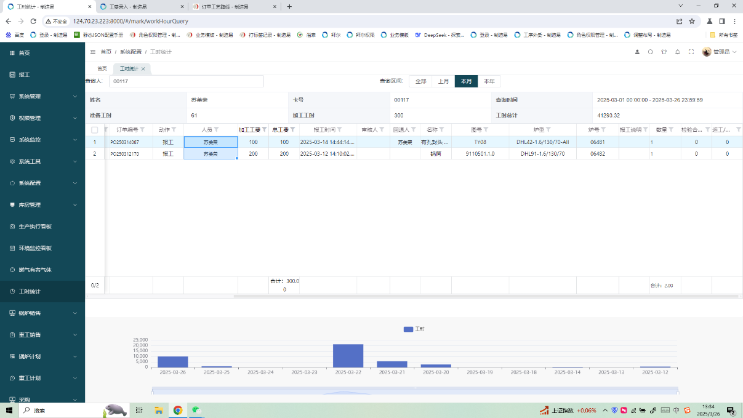Click the sidebar collapse hamburger icon
This screenshot has width=743, height=418.
tap(93, 52)
